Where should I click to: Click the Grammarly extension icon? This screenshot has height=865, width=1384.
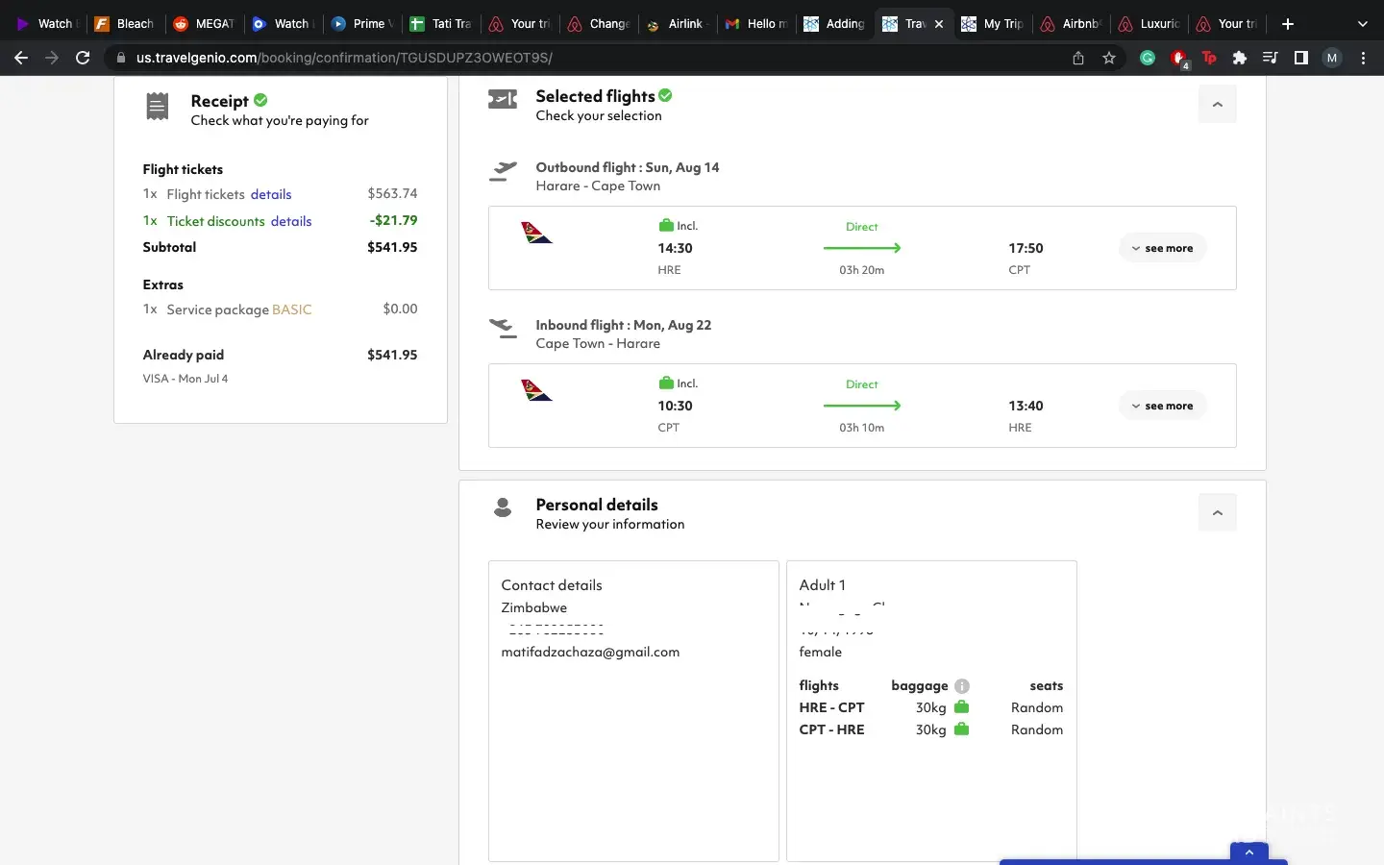pyautogui.click(x=1148, y=58)
